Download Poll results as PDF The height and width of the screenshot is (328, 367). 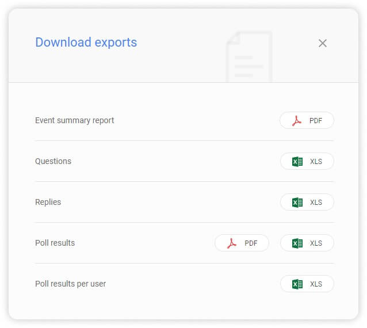point(242,243)
